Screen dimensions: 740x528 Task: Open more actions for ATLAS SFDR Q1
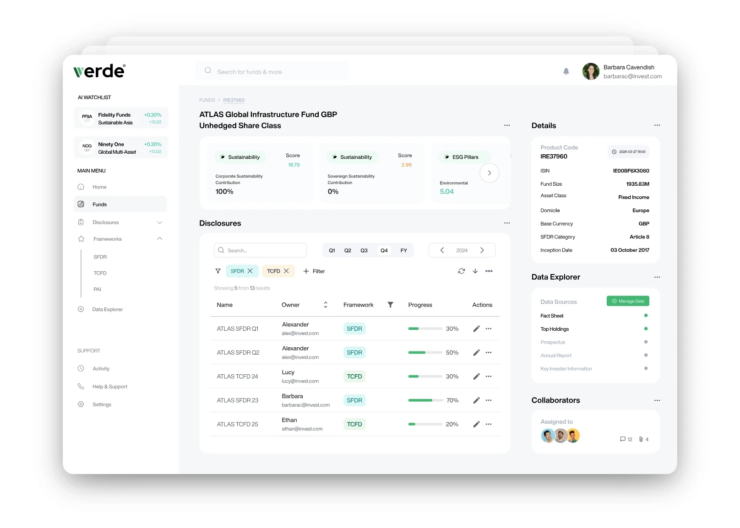point(489,329)
